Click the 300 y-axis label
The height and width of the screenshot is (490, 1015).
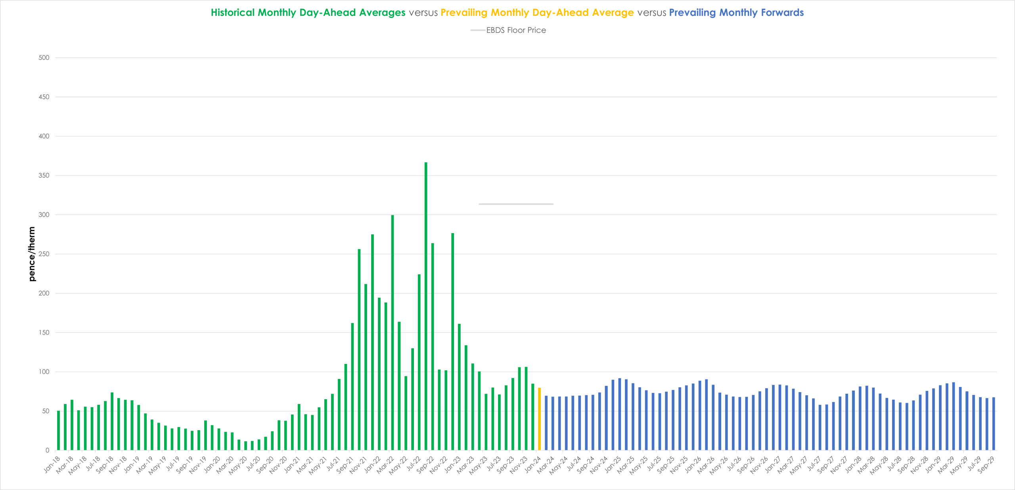click(44, 215)
